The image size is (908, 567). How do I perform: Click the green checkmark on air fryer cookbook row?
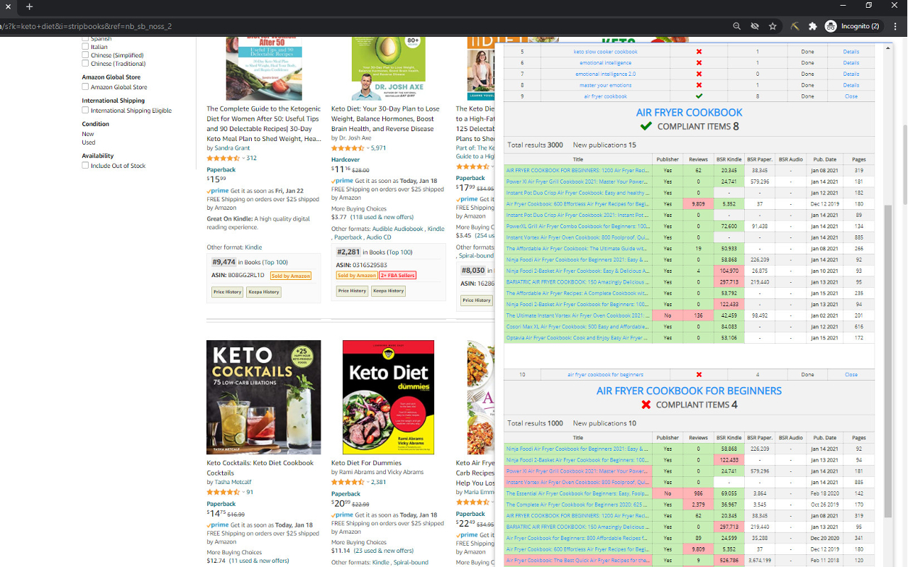[x=698, y=96]
